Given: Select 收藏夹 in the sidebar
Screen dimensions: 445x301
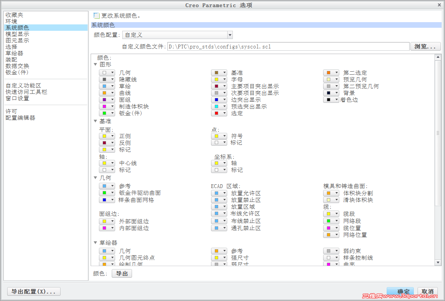Looking at the screenshot, I should [14, 15].
